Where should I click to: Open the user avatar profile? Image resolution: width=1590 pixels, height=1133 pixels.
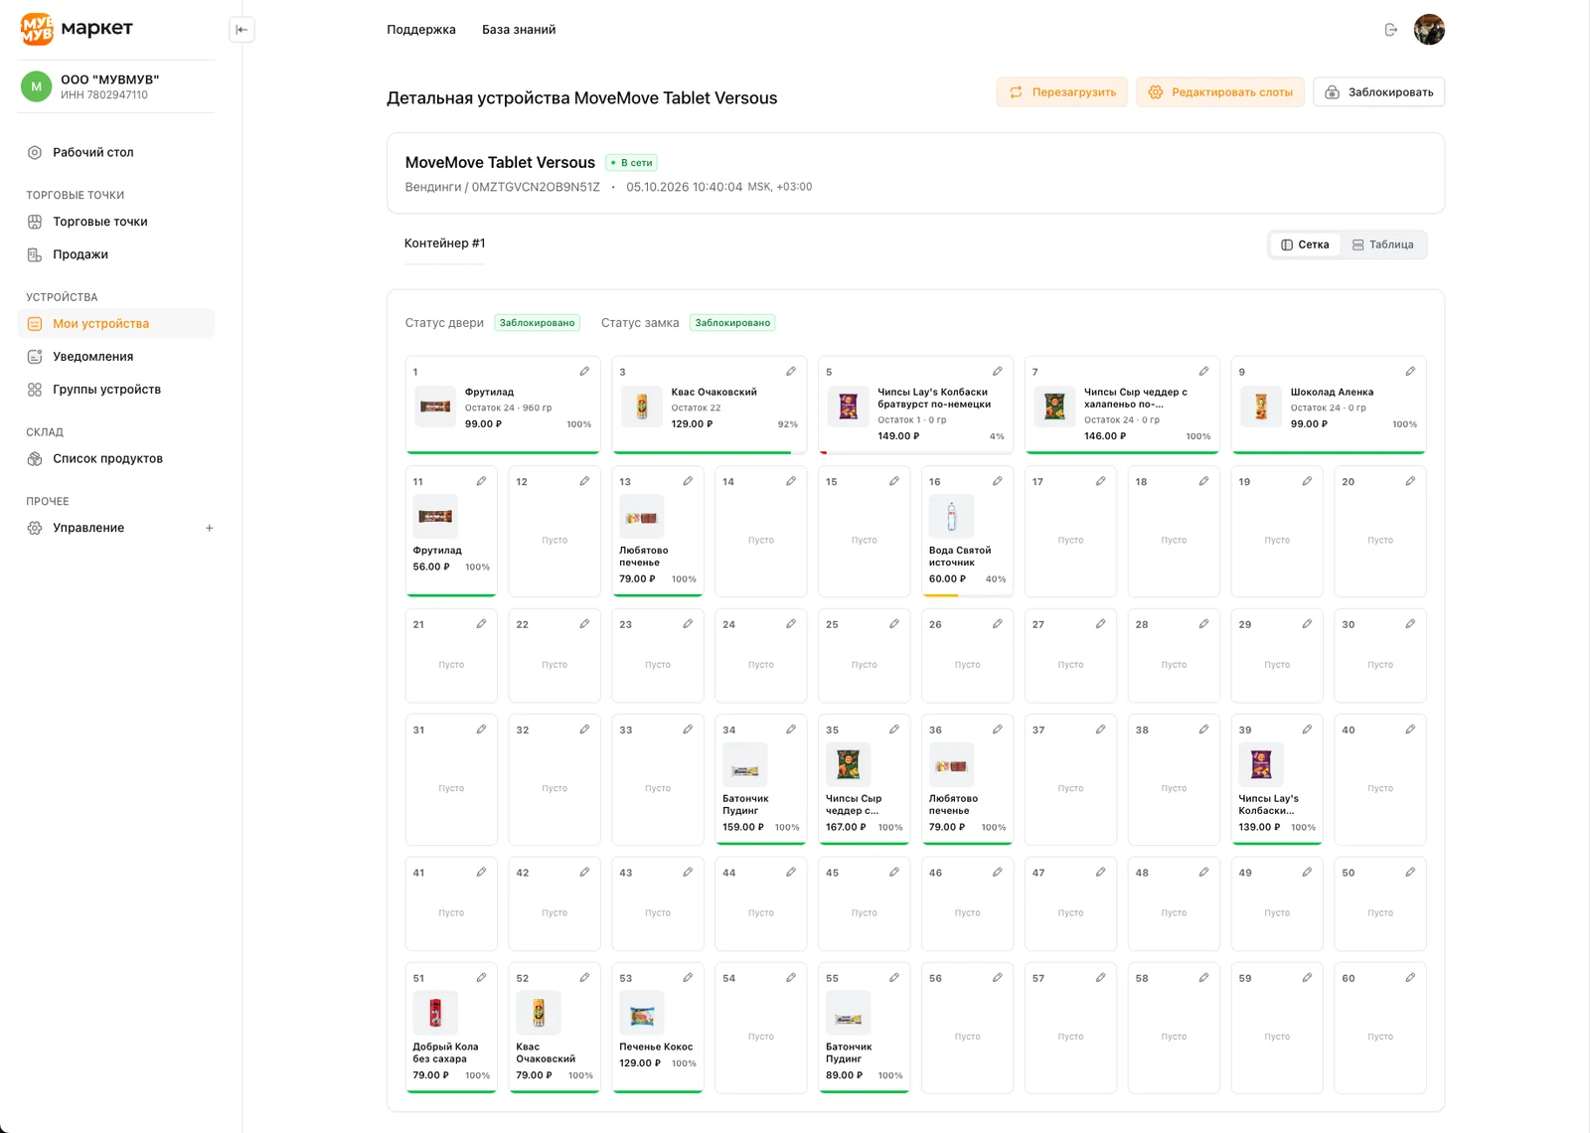click(1429, 30)
